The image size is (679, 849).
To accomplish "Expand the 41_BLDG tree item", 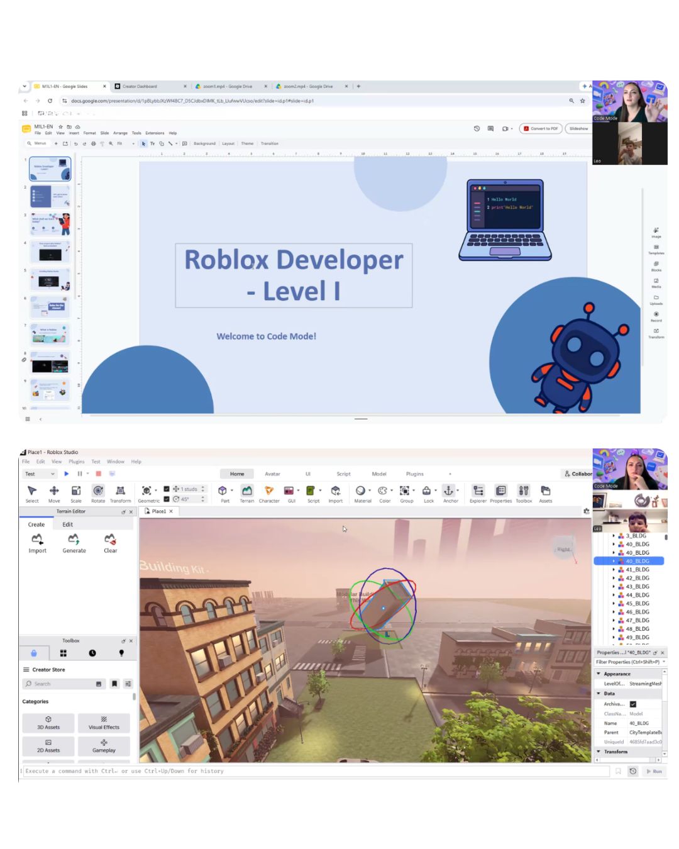I will click(x=614, y=570).
